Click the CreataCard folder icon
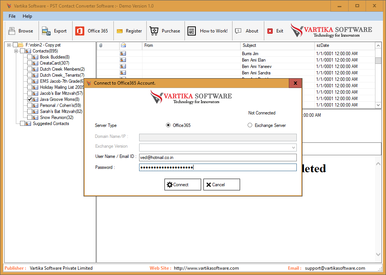The image size is (386, 275). click(x=35, y=63)
